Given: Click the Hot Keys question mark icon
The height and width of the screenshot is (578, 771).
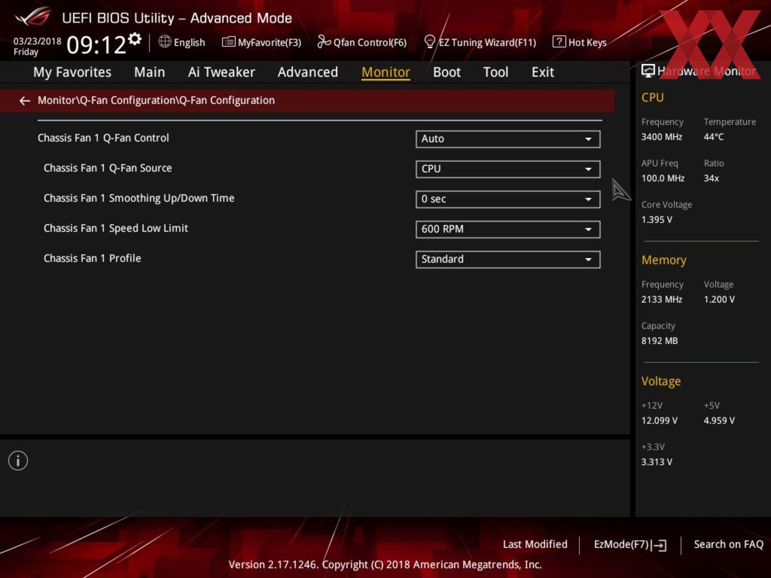Looking at the screenshot, I should point(559,41).
